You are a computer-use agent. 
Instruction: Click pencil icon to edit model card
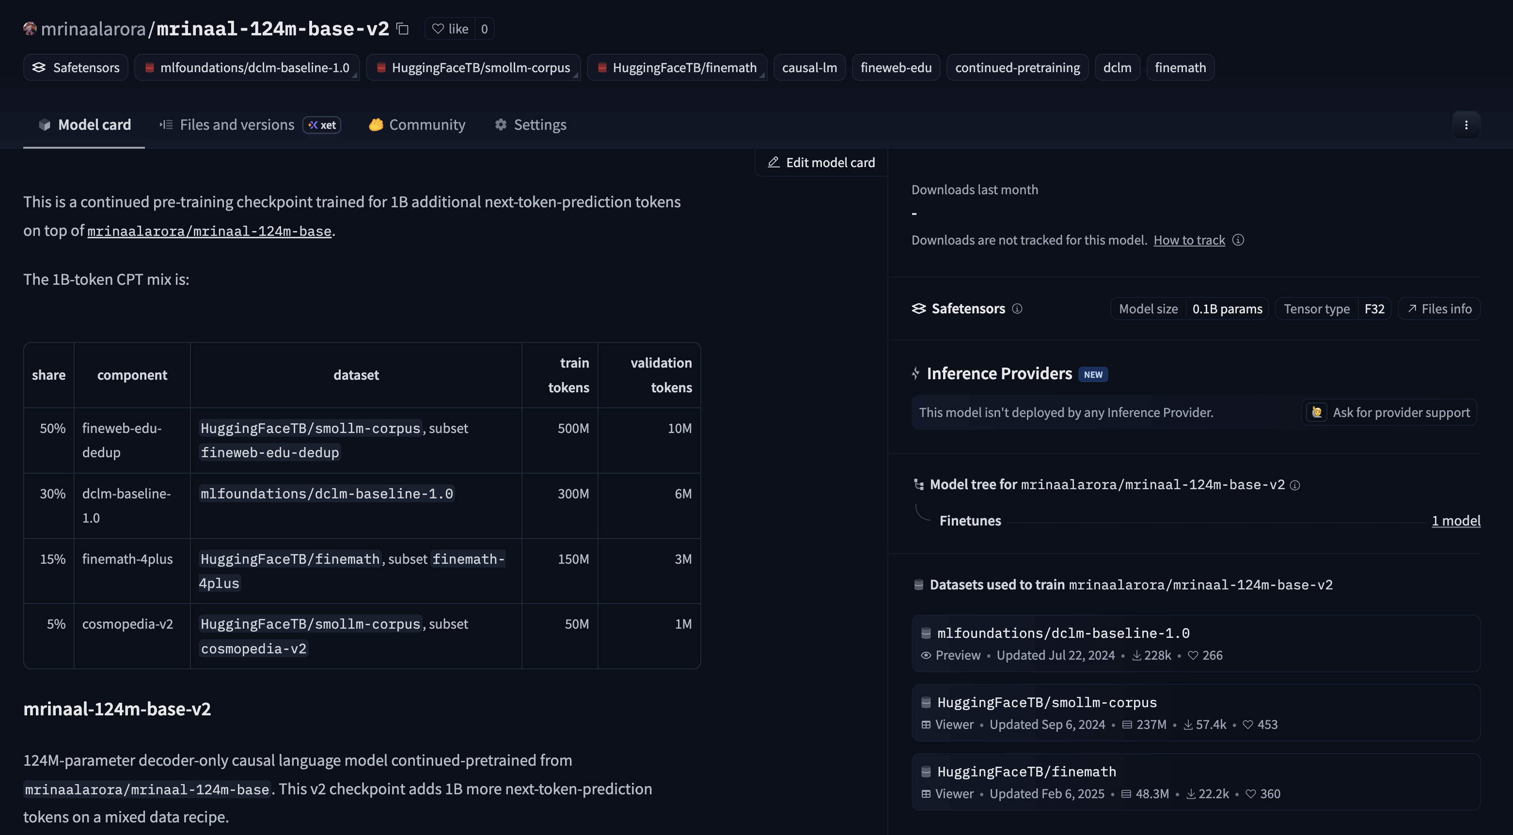pyautogui.click(x=773, y=162)
